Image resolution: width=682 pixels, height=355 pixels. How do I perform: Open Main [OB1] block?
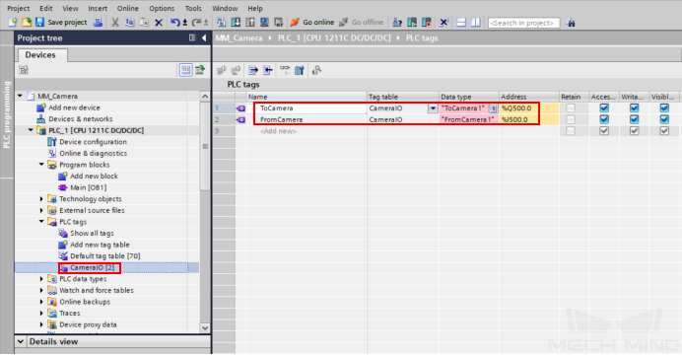tap(89, 187)
